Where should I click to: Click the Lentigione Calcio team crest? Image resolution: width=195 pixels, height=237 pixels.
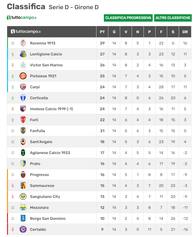coord(23,54)
